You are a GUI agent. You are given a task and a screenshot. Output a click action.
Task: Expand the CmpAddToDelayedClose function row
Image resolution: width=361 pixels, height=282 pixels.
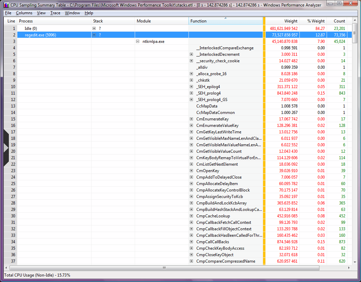tap(191, 177)
